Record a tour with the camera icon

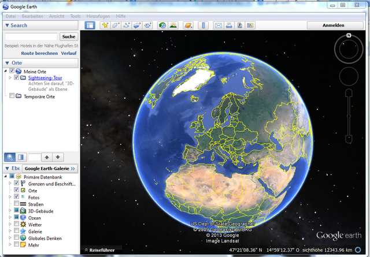pyautogui.click(x=148, y=25)
